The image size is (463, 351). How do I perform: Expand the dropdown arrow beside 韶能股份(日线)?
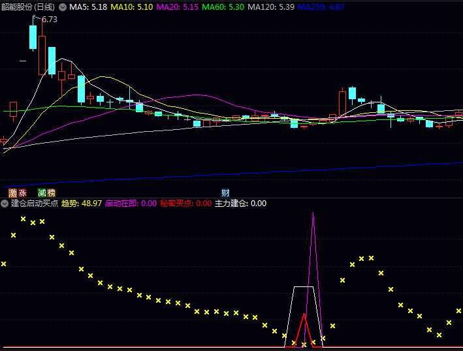pos(63,7)
